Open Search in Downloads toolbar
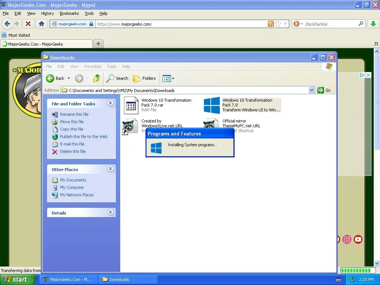 pyautogui.click(x=118, y=78)
